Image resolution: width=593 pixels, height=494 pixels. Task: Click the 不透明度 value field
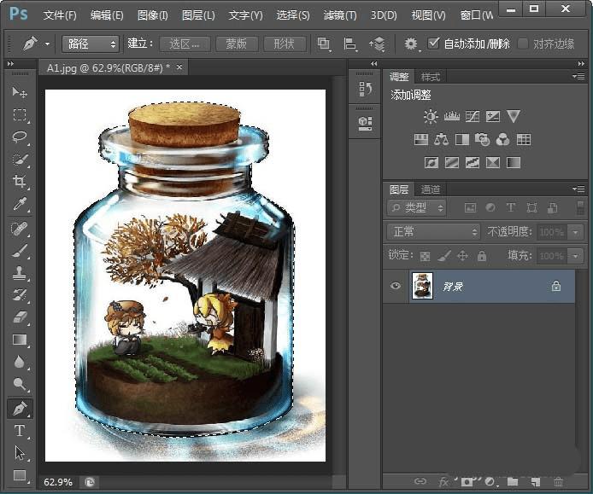click(551, 232)
